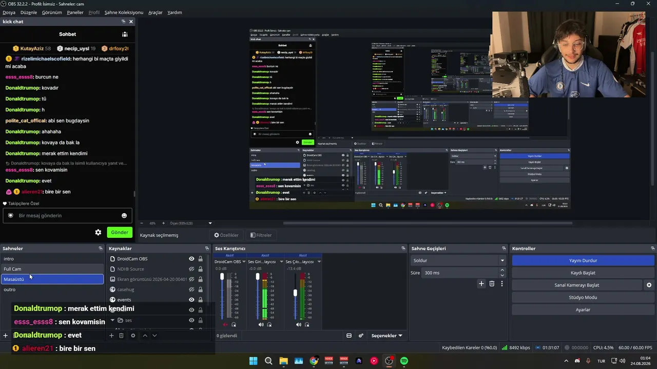Zoom in the preview with plus icon
The image size is (657, 369).
[x=163, y=223]
